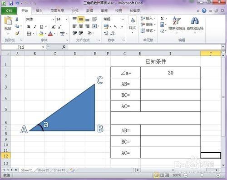Click the zoom slider handle
This screenshot has width=227, height=180.
202,175
